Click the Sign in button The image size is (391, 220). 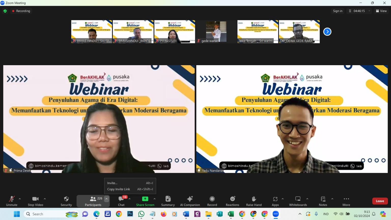pyautogui.click(x=338, y=11)
